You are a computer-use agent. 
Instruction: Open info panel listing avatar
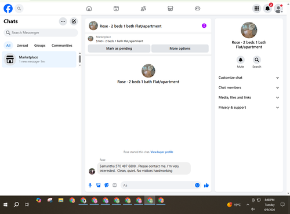click(249, 30)
